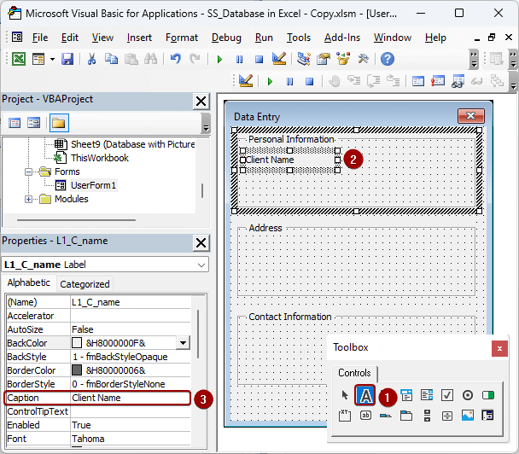Open the Immediate Window from the Debug toolbar

click(438, 81)
